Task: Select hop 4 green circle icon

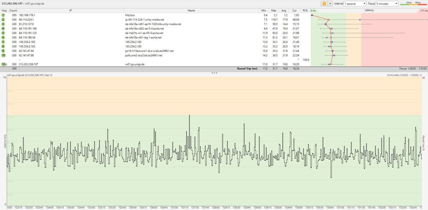Action: pyautogui.click(x=3, y=28)
